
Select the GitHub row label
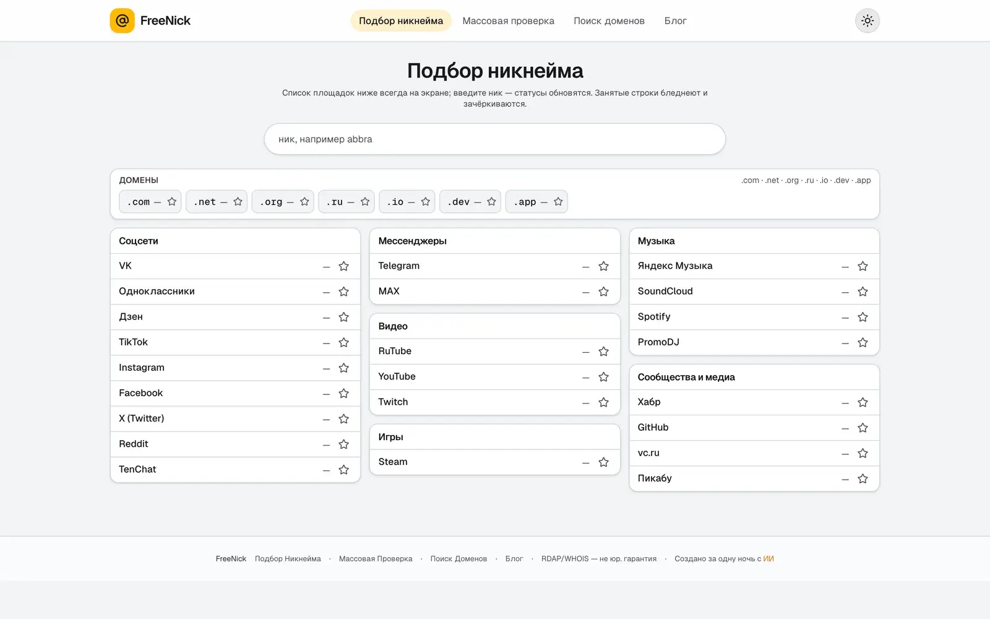click(x=653, y=427)
